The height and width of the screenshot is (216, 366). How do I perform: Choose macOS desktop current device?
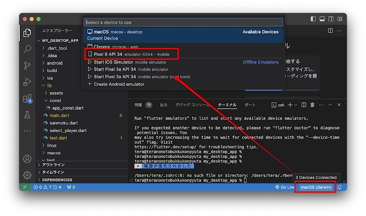click(x=184, y=35)
